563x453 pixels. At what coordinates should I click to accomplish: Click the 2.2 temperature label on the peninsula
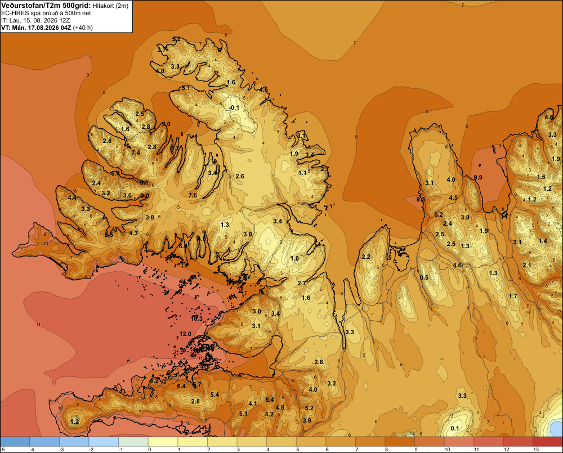coord(366,257)
